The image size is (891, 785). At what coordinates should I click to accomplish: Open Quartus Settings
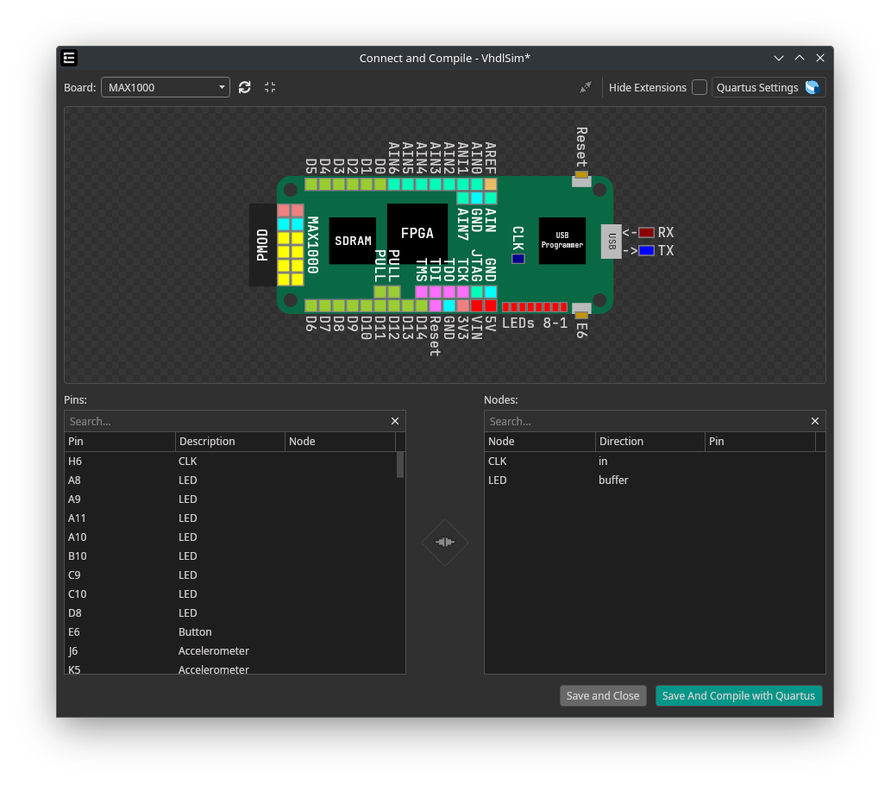[x=768, y=87]
